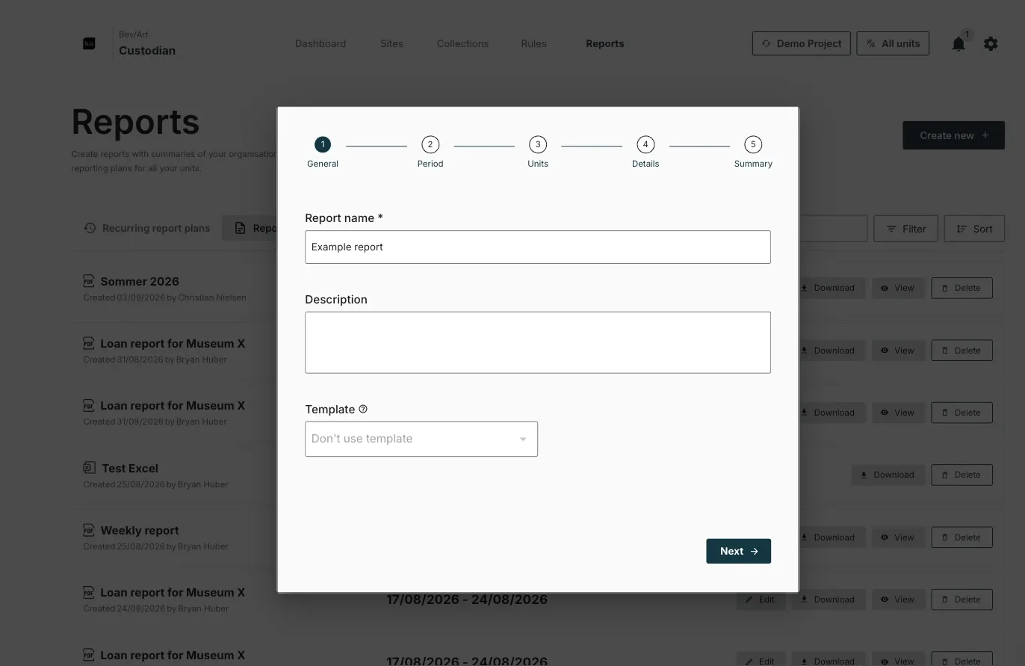Open Rules in the navigation

(x=533, y=43)
